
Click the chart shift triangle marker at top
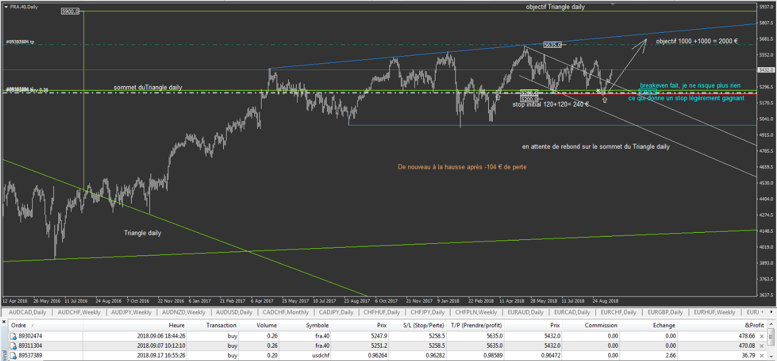tap(613, 4)
